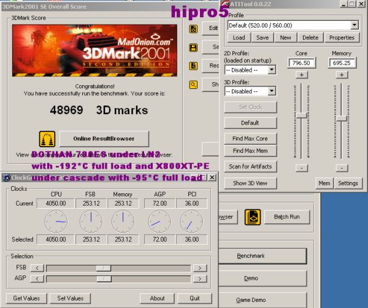The height and width of the screenshot is (308, 368).
Task: Click FSB slider right arrow in ClockGen
Action: (x=200, y=268)
